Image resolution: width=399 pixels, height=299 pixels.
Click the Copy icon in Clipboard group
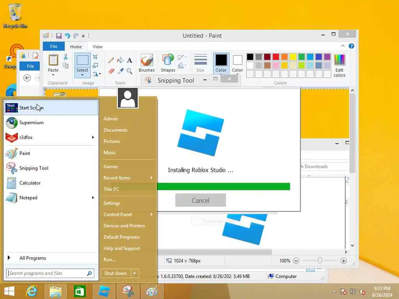tap(65, 66)
